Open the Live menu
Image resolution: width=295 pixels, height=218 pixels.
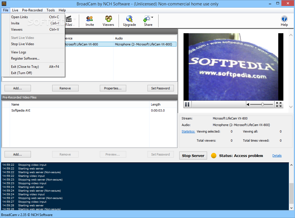[x=15, y=10]
